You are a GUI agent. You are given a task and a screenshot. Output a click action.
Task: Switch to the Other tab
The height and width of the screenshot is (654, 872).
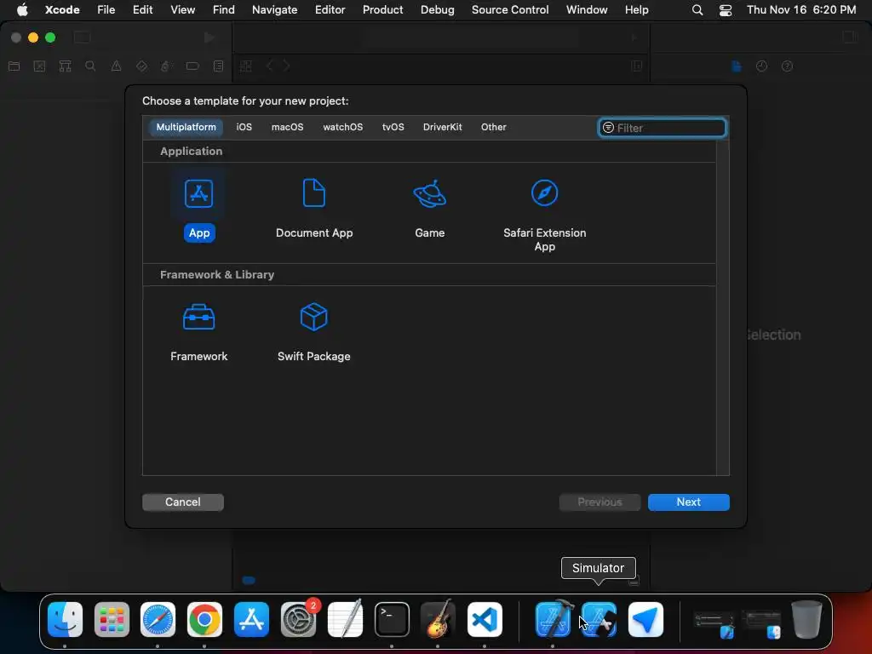coord(493,127)
